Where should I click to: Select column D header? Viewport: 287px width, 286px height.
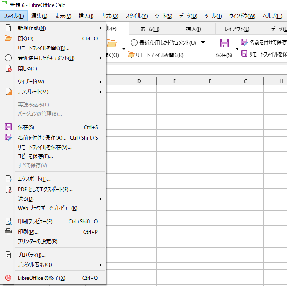click(139, 81)
